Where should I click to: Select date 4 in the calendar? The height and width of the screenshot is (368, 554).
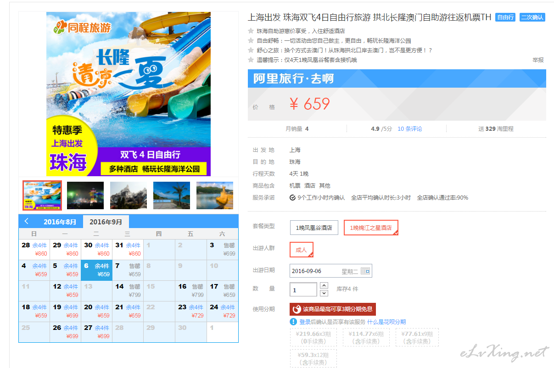[x=34, y=270]
